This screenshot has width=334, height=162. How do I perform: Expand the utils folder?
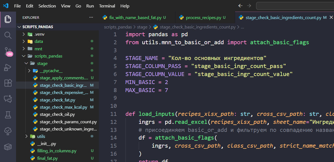pyautogui.click(x=27, y=137)
